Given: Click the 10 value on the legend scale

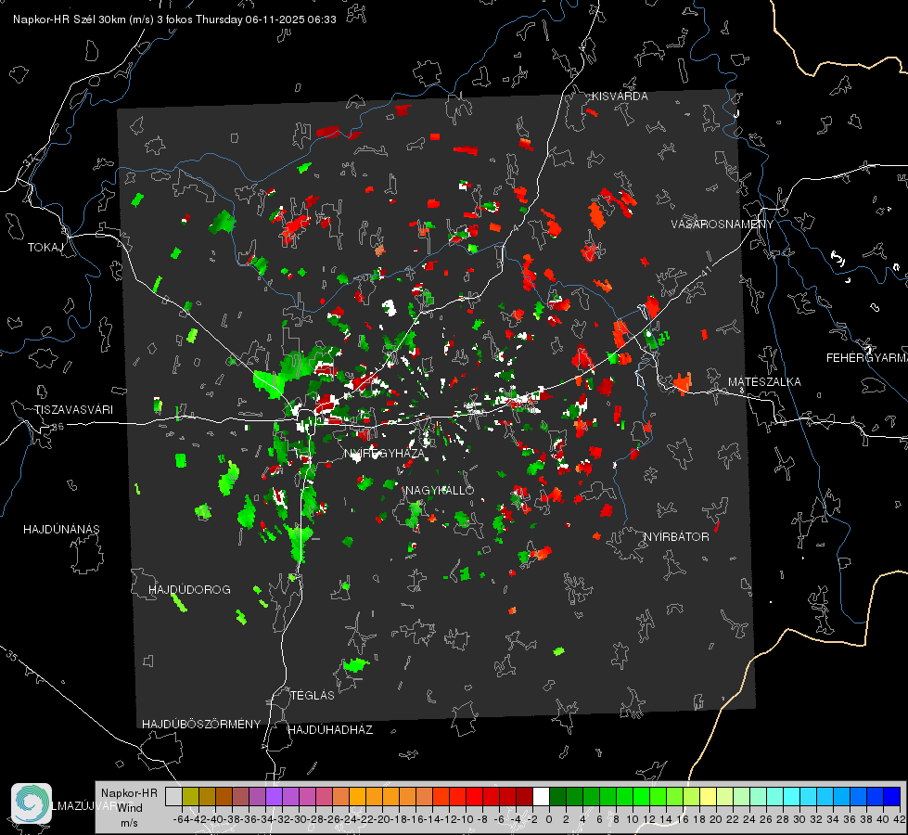Looking at the screenshot, I should 633,819.
